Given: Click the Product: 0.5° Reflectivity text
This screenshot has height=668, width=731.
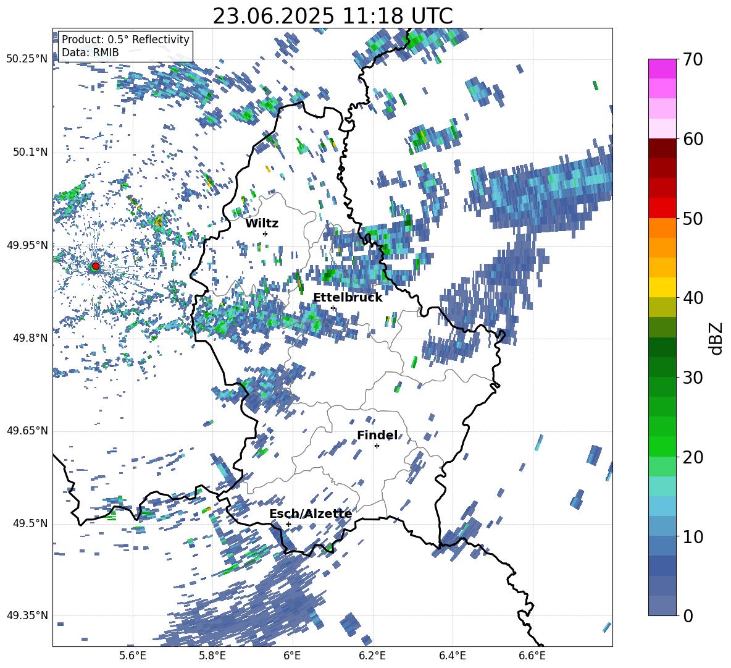Looking at the screenshot, I should tap(125, 40).
